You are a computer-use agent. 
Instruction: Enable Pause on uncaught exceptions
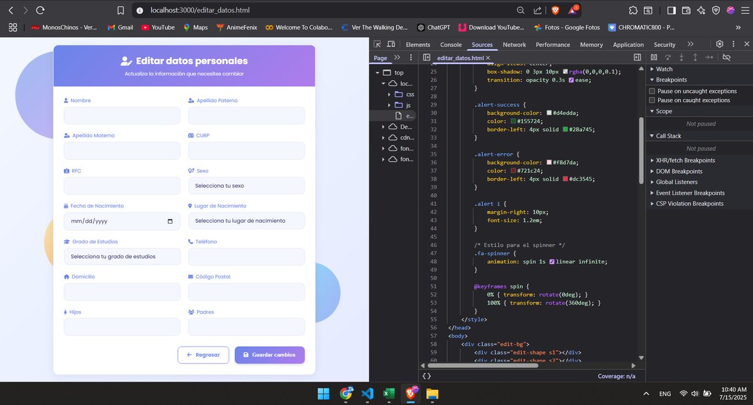(652, 91)
